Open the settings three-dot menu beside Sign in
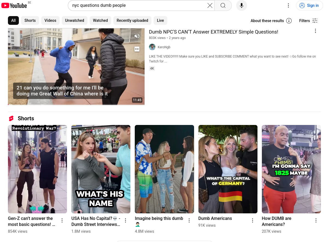 pyautogui.click(x=288, y=5)
